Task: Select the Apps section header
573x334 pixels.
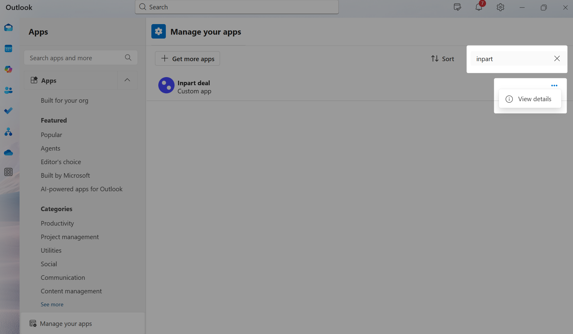Action: point(71,80)
